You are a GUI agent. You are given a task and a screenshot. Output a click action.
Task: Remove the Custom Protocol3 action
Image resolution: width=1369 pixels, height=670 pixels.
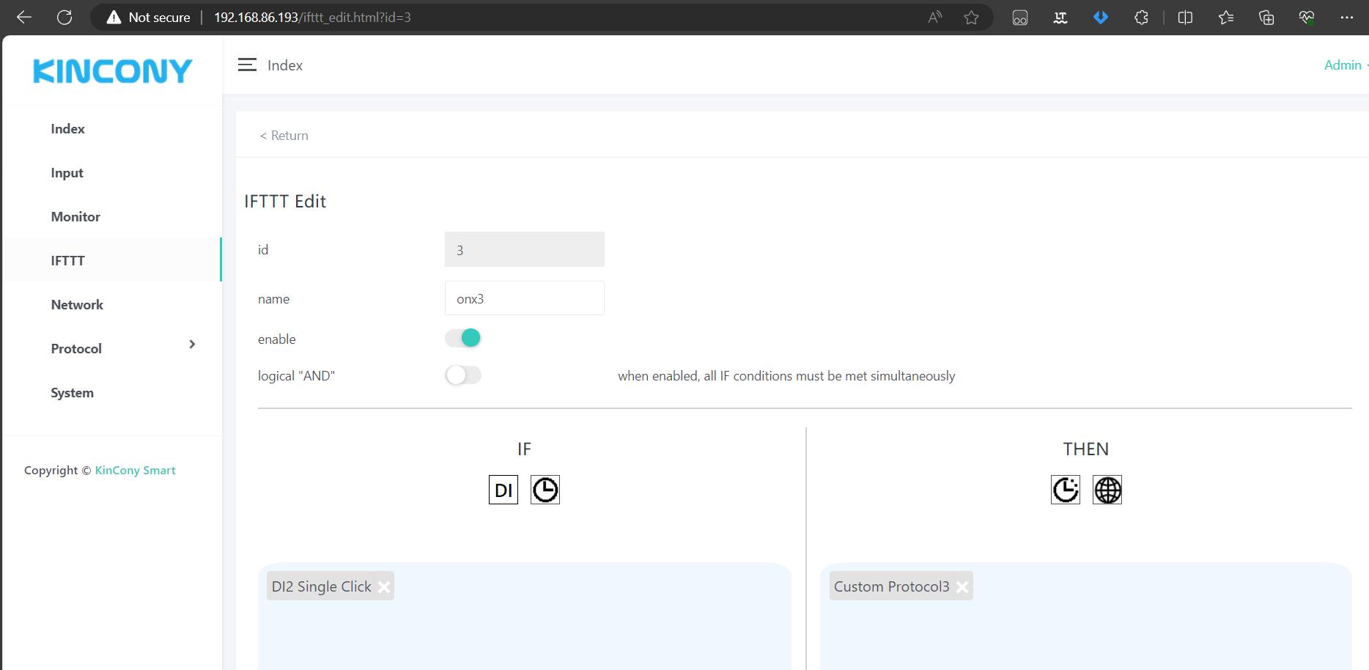[x=962, y=587]
